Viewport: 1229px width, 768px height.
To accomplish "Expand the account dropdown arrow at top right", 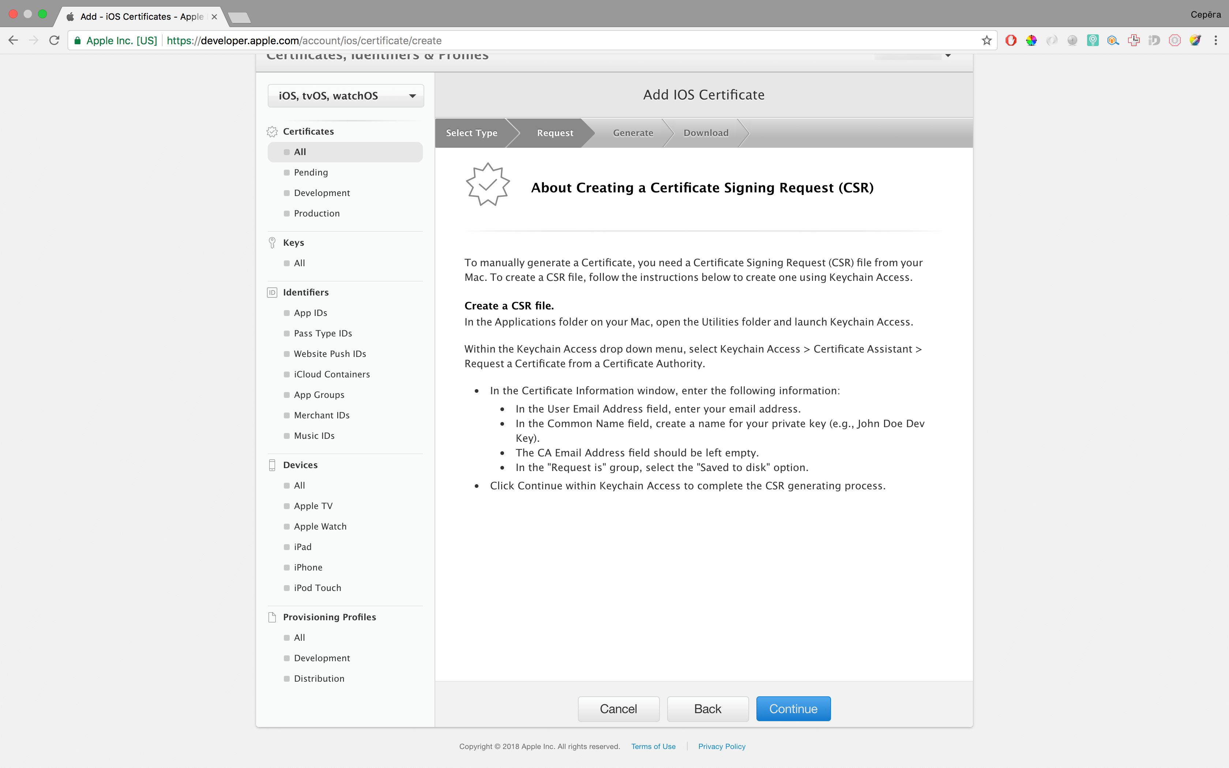I will 948,55.
